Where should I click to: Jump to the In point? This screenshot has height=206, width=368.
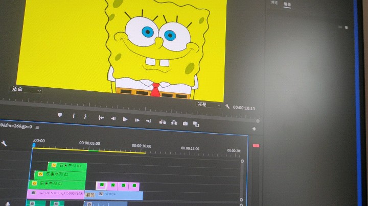[101, 118]
